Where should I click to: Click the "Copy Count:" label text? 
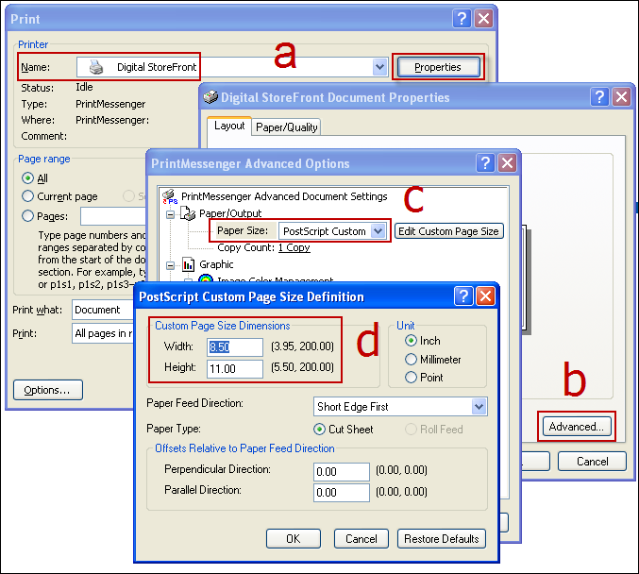coord(245,247)
